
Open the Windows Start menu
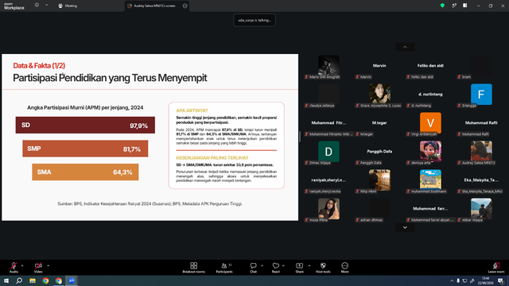(x=6, y=280)
